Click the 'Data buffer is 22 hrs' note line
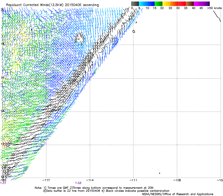Image resolution: width=223 pixels, height=196 pixels. (106, 191)
